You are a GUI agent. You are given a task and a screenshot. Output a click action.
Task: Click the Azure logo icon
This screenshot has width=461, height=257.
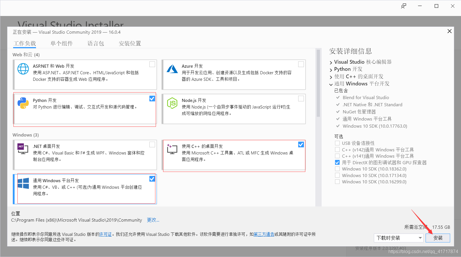[x=172, y=69]
